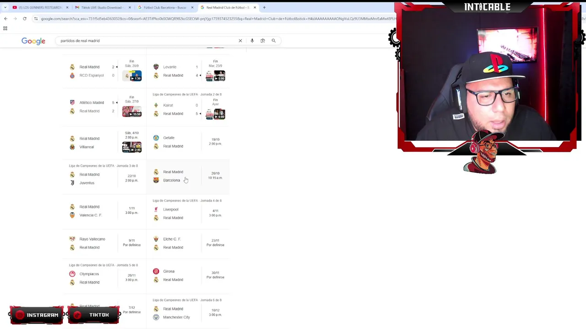This screenshot has height=329, width=586.
Task: Open the Getafe vs Real Madrid match
Action: point(188,142)
